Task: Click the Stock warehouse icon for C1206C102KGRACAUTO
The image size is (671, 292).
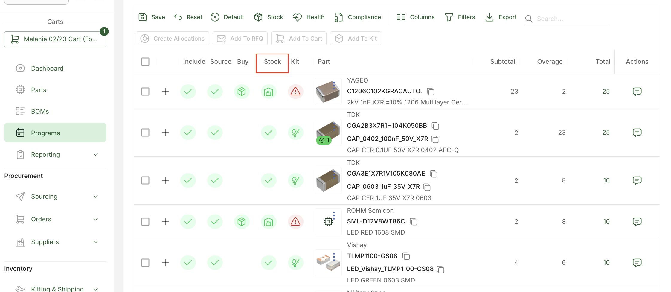Action: [x=269, y=92]
